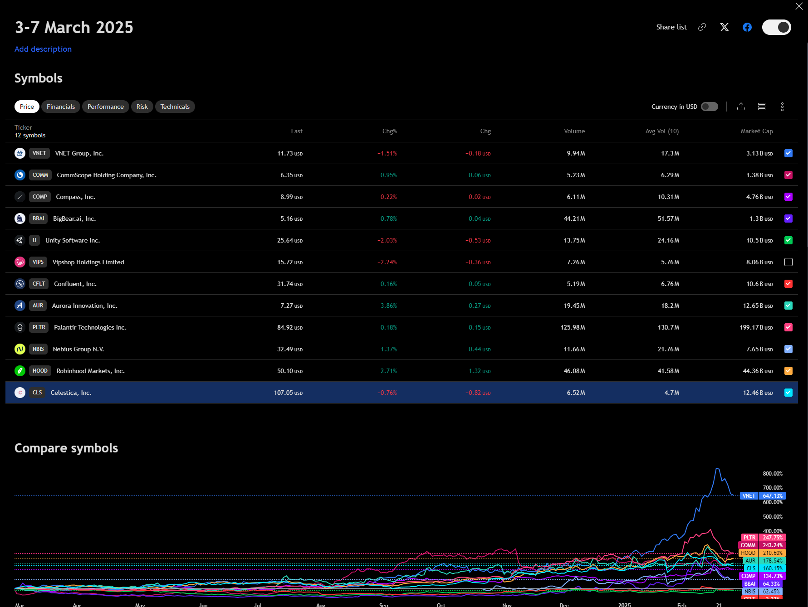Click the PLTR ticker badge
808x607 pixels.
point(39,327)
